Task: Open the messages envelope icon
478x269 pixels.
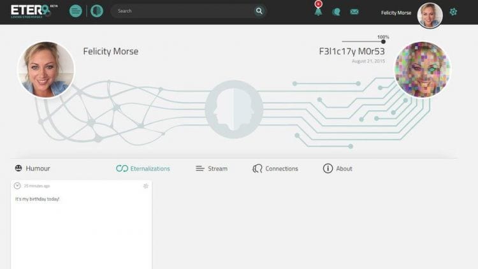Action: pyautogui.click(x=354, y=11)
